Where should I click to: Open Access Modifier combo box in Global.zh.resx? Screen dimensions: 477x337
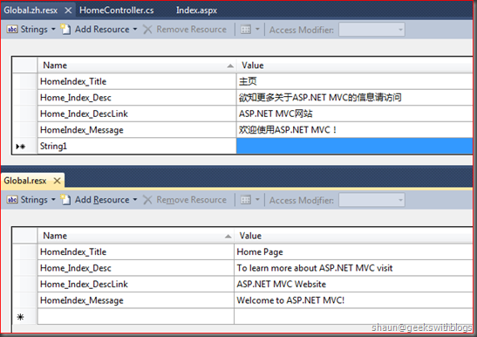pos(371,30)
